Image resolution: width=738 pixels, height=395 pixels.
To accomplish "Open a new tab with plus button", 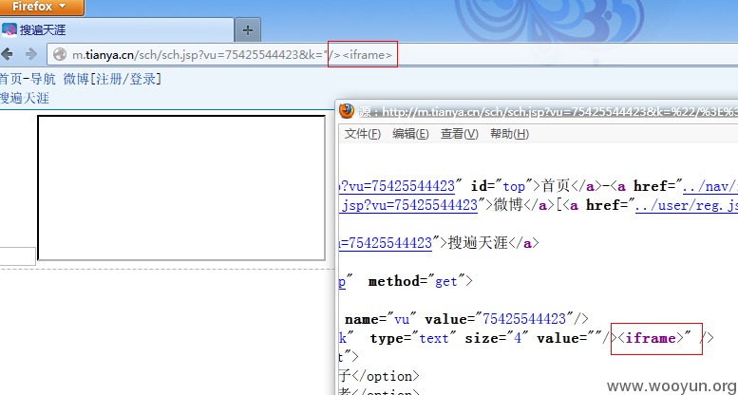I will (x=248, y=30).
